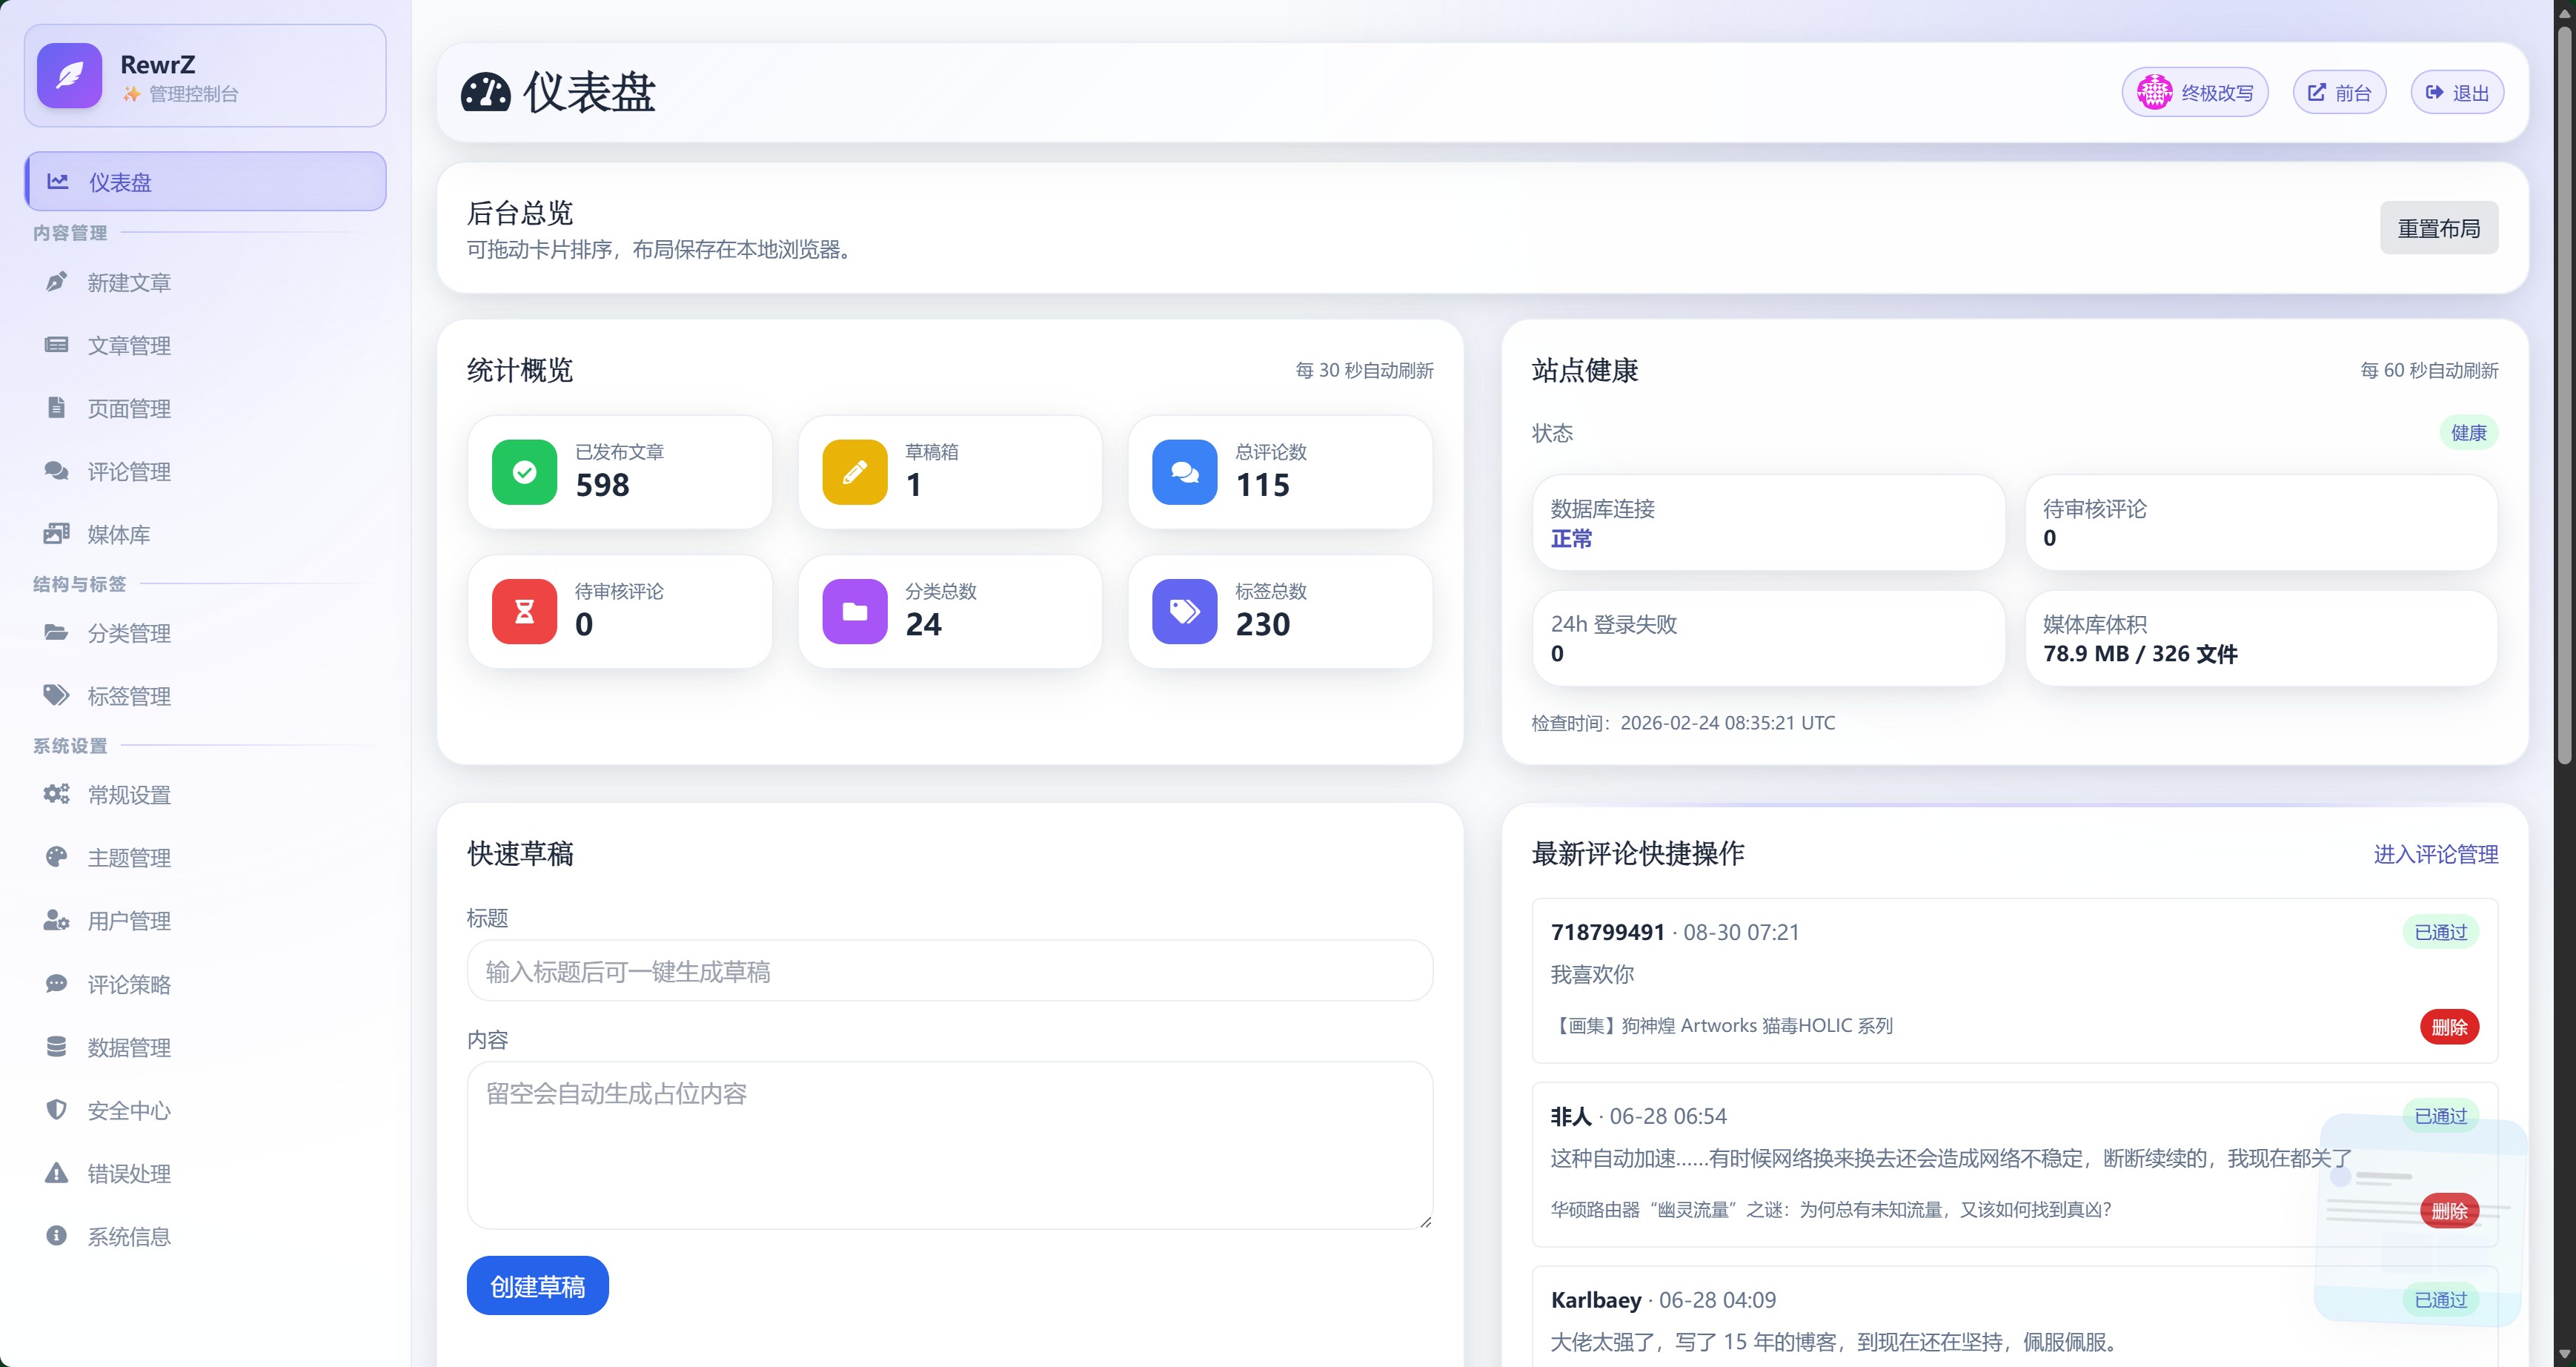Click the 终极改写 user button
The image size is (2576, 1367).
pos(2195,92)
